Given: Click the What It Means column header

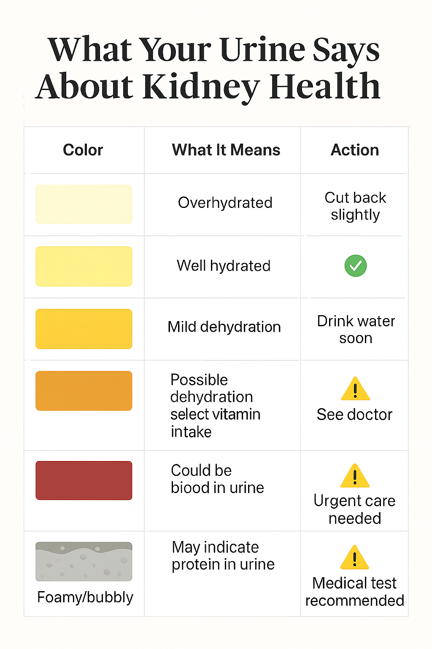Looking at the screenshot, I should [x=226, y=150].
